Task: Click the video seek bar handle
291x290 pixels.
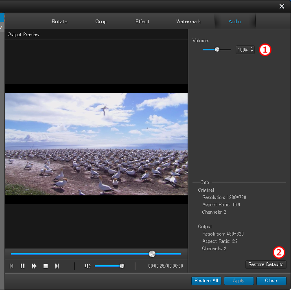Action: [x=152, y=254]
